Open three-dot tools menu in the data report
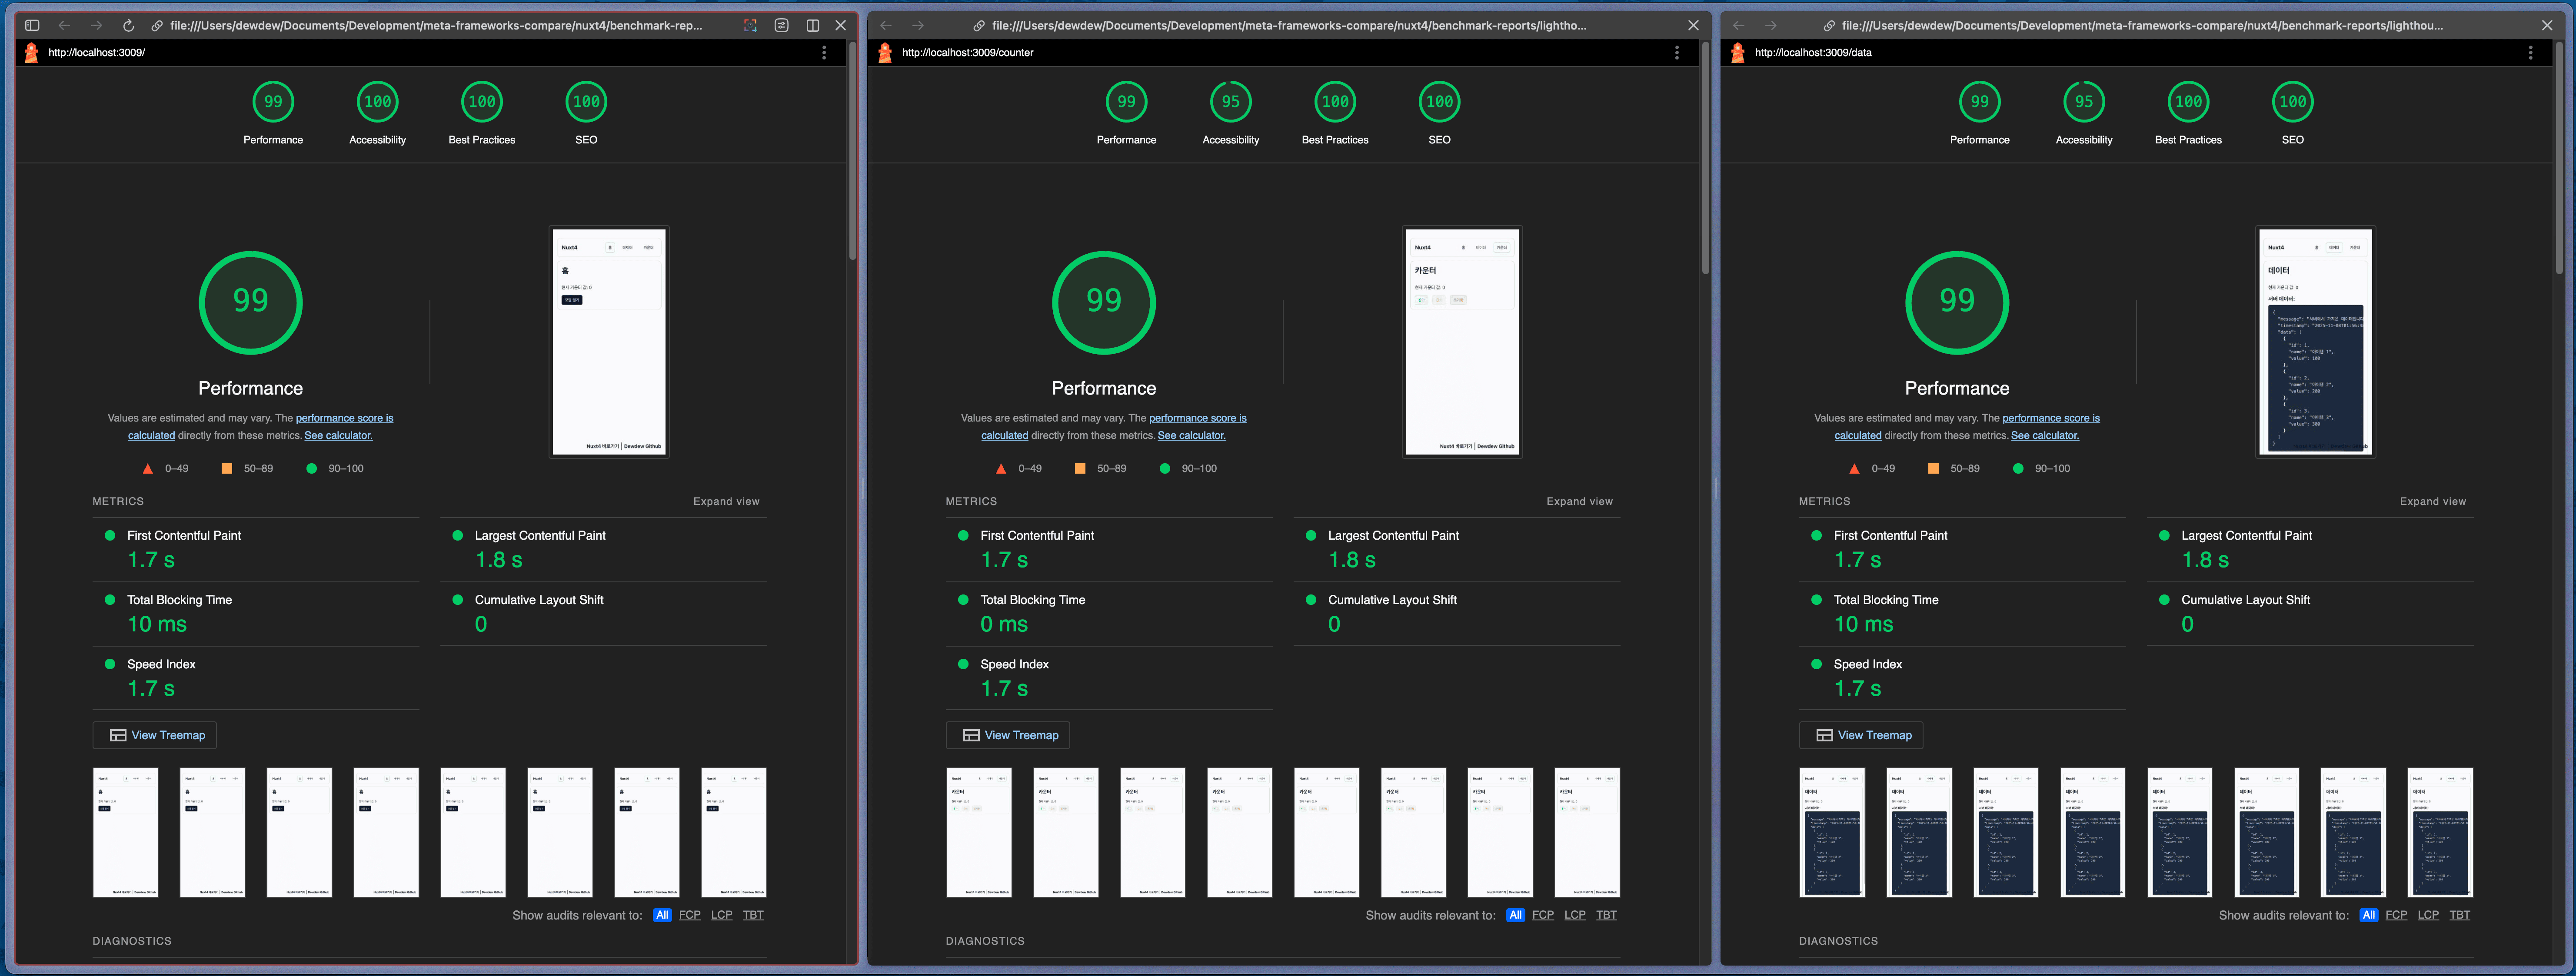Screen dimensions: 2576x976 [2530, 53]
